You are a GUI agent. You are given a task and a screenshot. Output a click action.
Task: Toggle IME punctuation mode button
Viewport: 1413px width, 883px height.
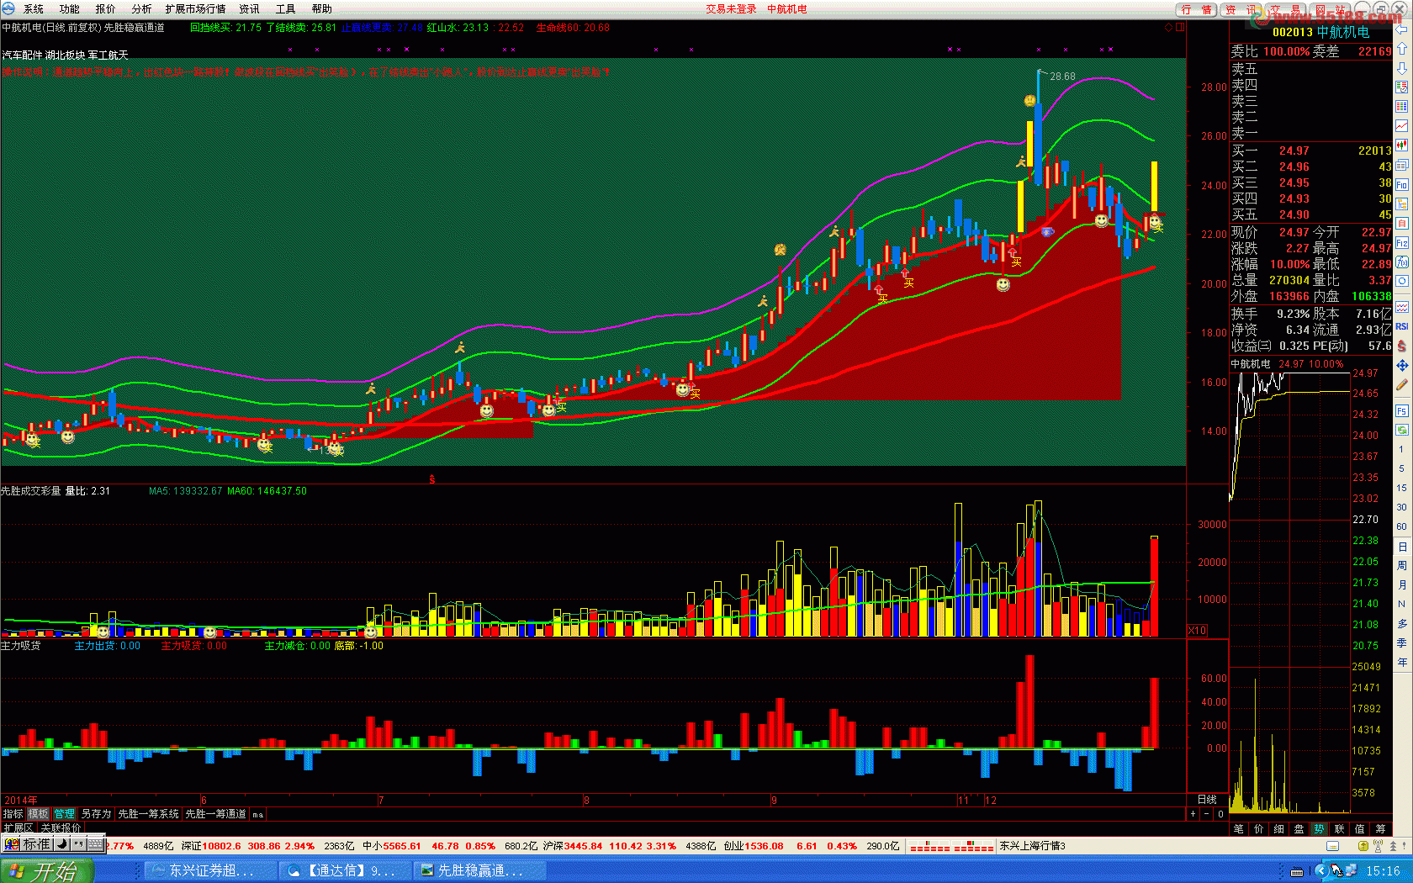click(x=78, y=843)
